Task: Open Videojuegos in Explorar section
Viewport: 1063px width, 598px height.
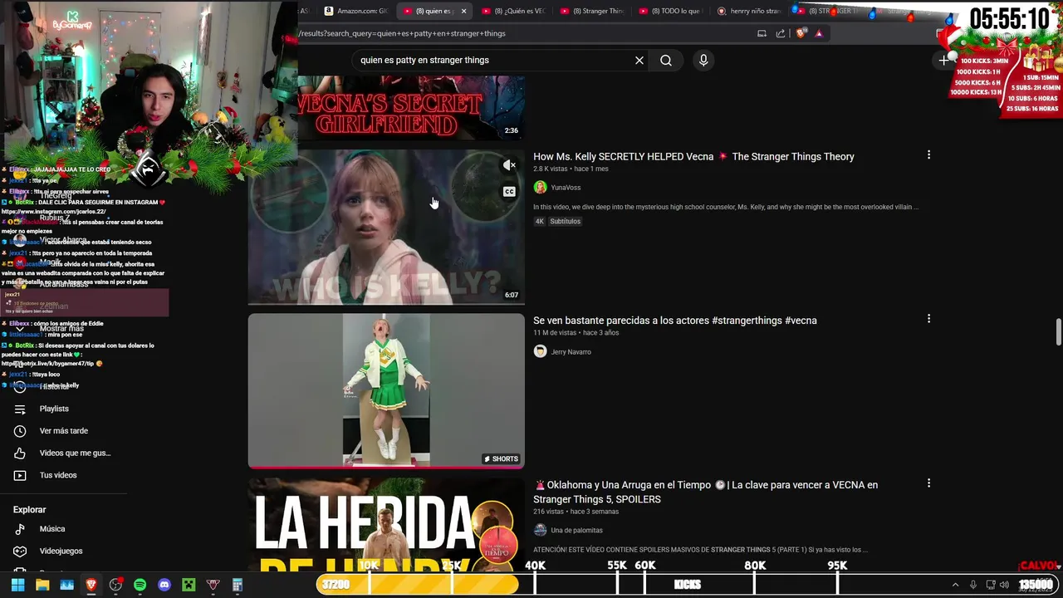Action: tap(61, 551)
